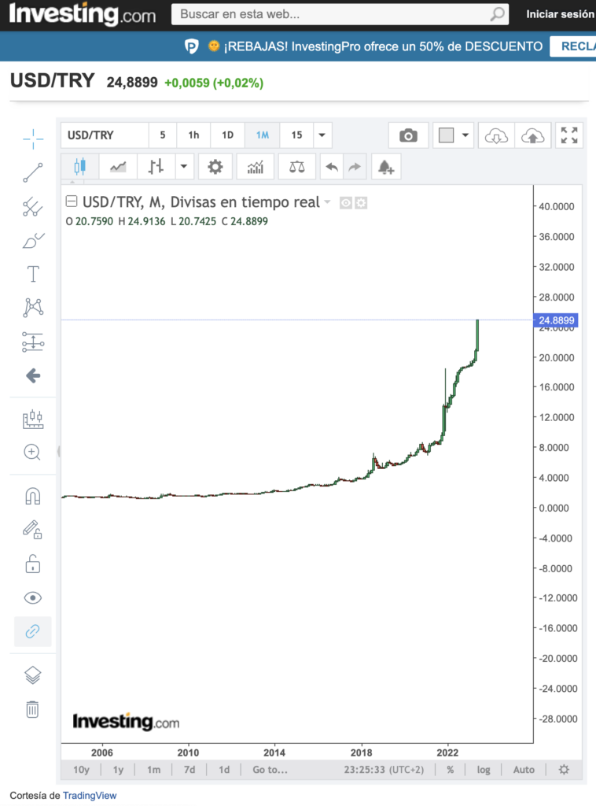This screenshot has width=596, height=806.
Task: Open chart style dropdown arrow
Action: click(184, 167)
